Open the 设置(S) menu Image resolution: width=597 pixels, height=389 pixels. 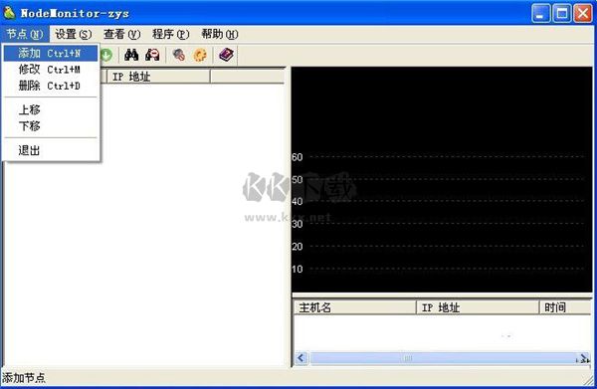click(x=73, y=34)
